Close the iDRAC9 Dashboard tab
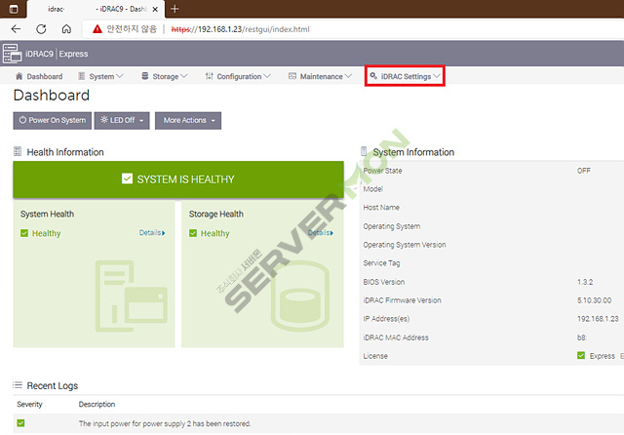This screenshot has width=624, height=435. pyautogui.click(x=155, y=9)
